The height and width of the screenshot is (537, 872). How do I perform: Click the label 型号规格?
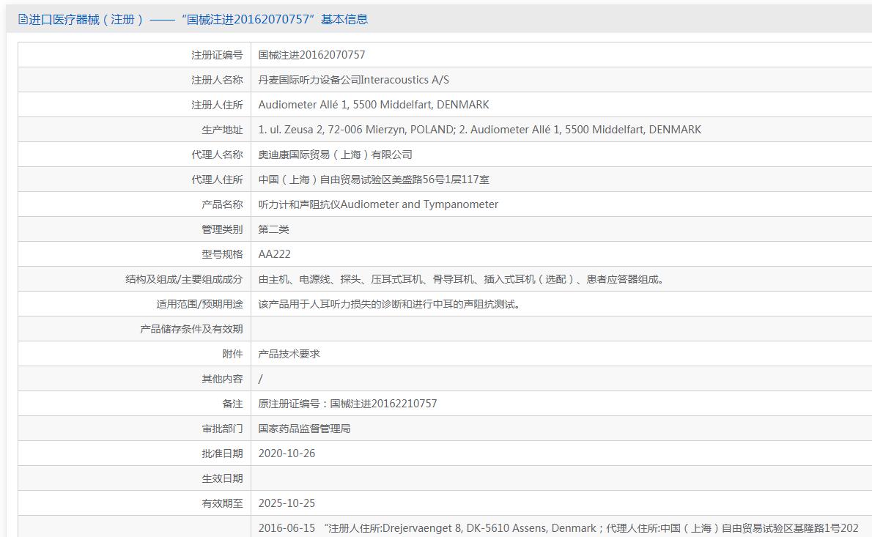[222, 255]
